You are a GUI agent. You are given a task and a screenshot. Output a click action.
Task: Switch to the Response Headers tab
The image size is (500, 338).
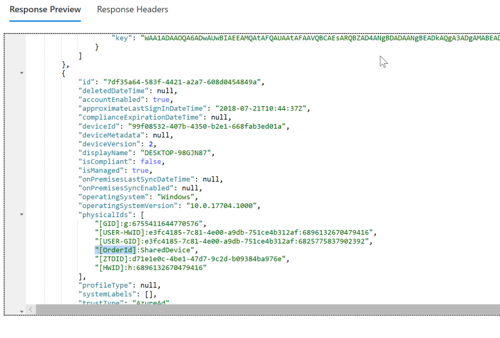pyautogui.click(x=133, y=10)
